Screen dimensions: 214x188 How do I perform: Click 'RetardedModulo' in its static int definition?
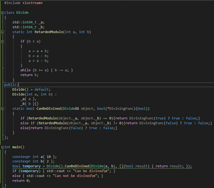[x=49, y=32]
